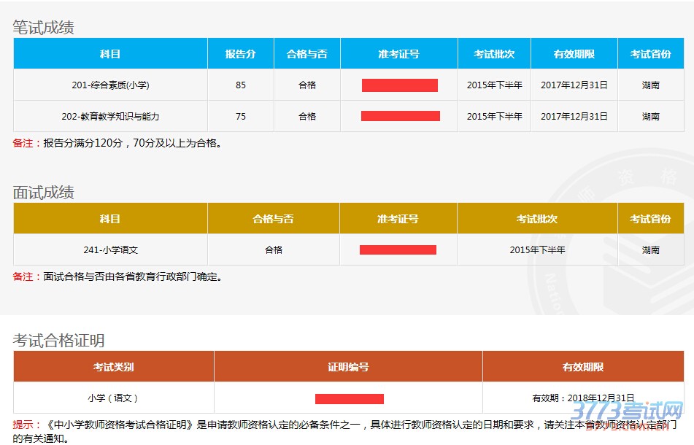This screenshot has width=694, height=445.
Task: Select the 201-综合素质(小学) subject cell
Action: 110,85
